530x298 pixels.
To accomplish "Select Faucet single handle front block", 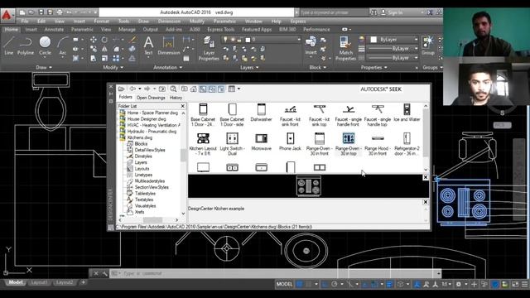I will click(349, 115).
